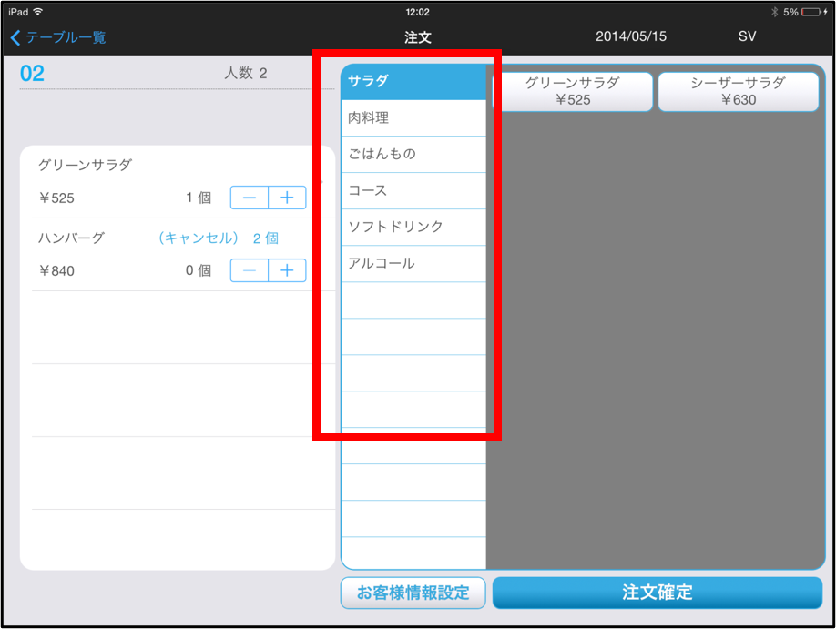Tap the 注文 screen title
This screenshot has height=629, width=836.
(x=417, y=37)
